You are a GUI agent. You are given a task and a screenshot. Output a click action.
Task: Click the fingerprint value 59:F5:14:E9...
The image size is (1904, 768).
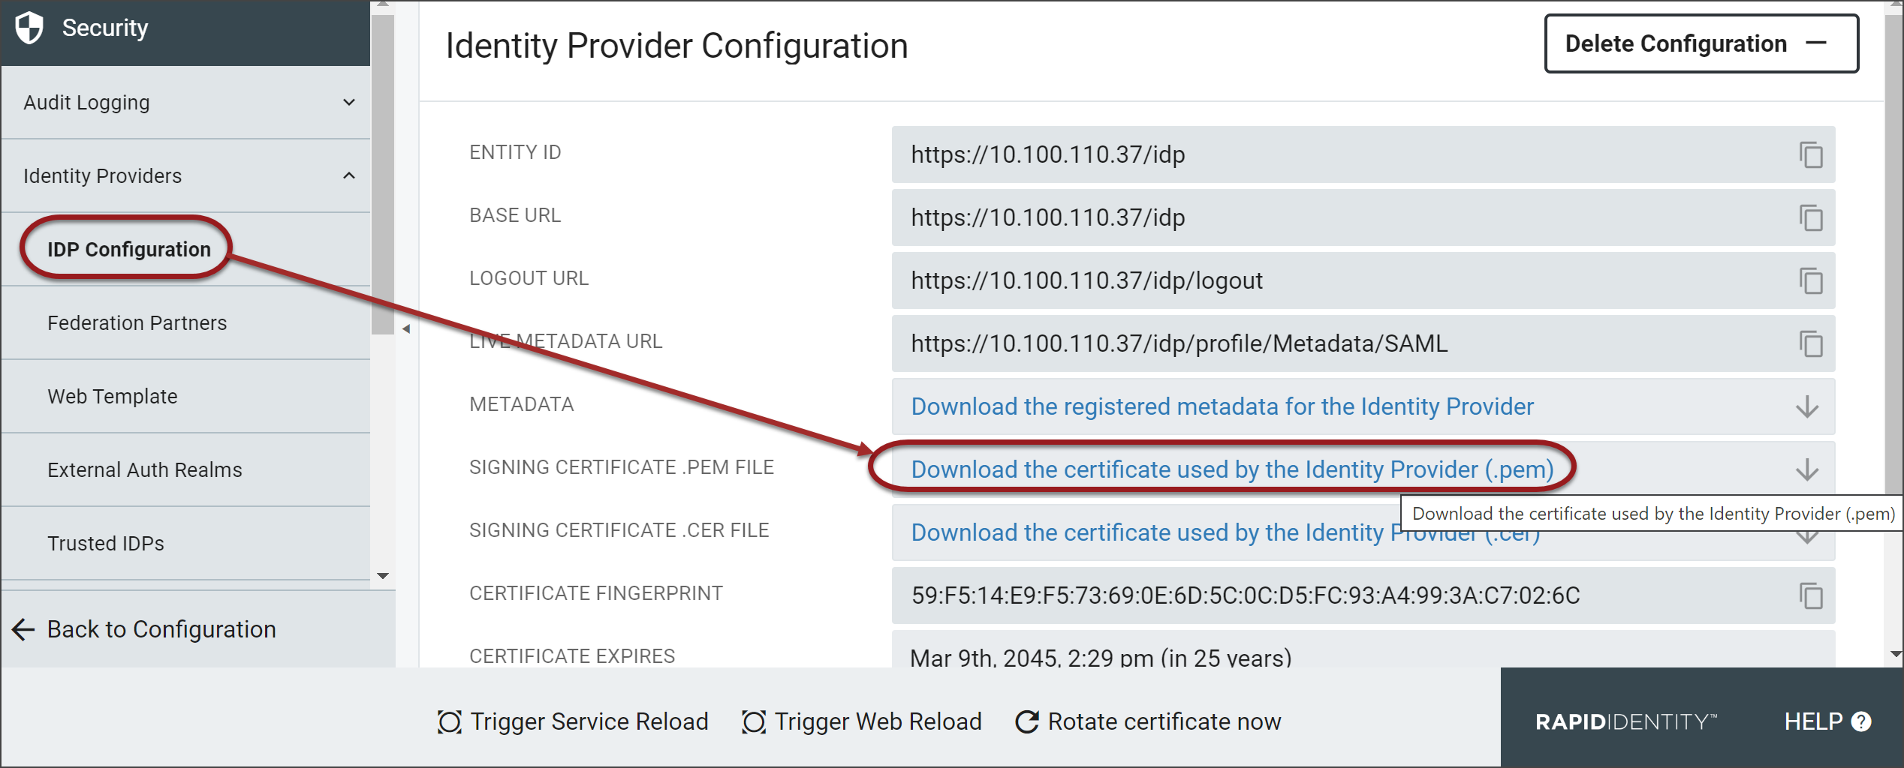click(1246, 595)
